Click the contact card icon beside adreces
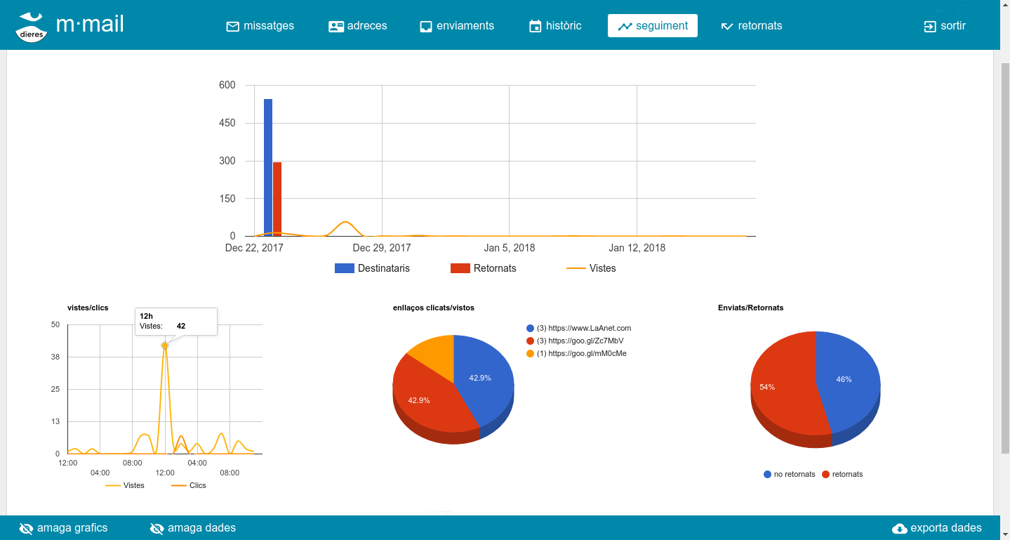The image size is (1010, 540). (x=335, y=26)
